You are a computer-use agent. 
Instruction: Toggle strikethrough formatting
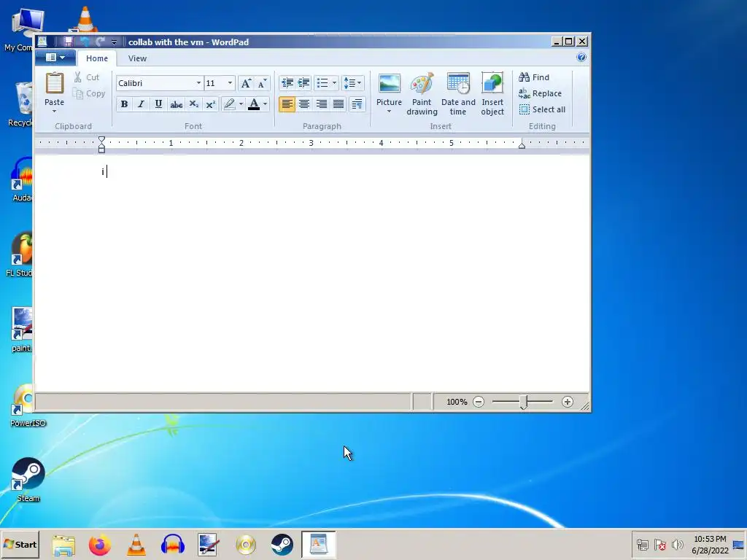click(177, 104)
